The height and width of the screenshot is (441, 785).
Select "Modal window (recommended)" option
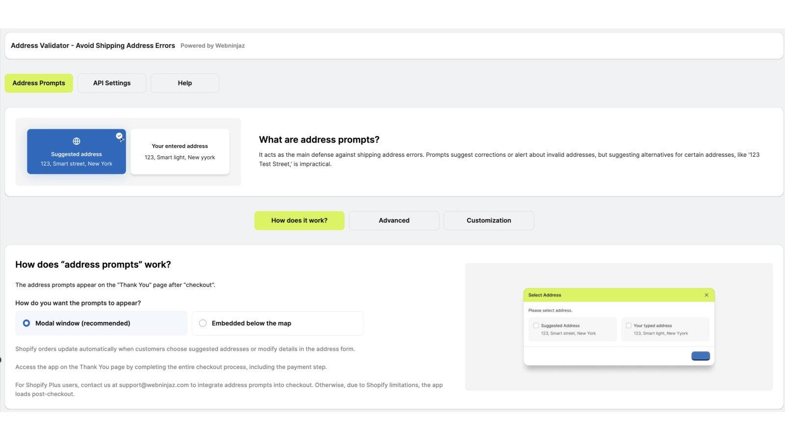tap(26, 323)
